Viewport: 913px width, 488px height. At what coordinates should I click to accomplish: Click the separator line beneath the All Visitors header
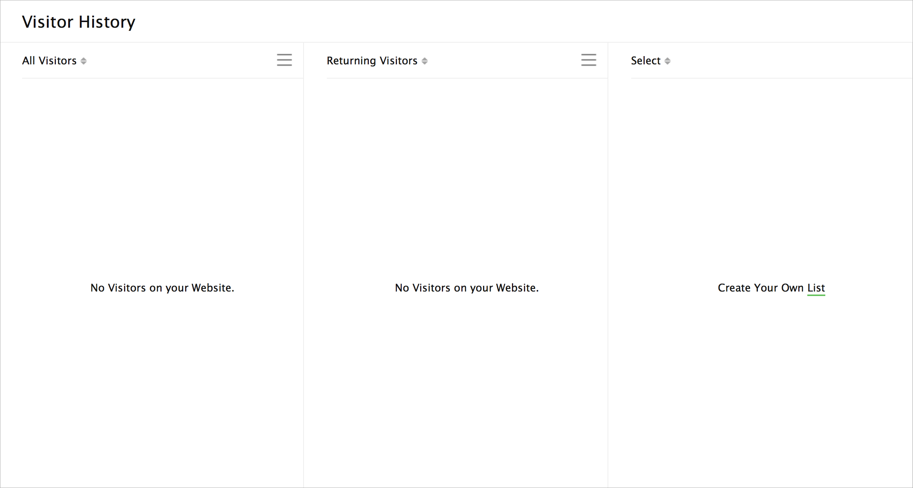pyautogui.click(x=162, y=78)
